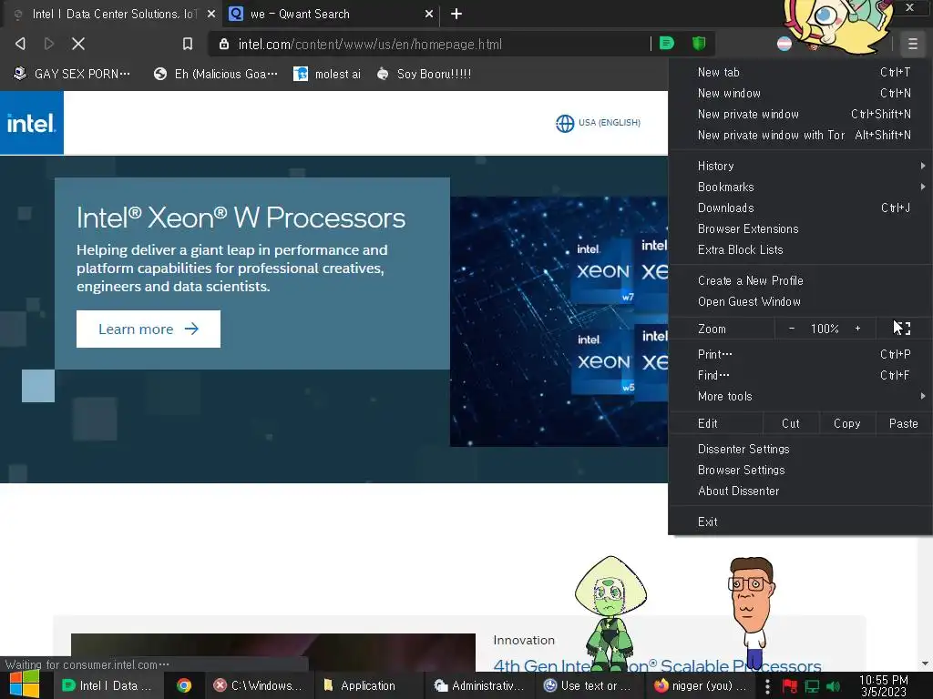Click the 10:55 PM taskbar clock
Viewport: 933px width, 699px height.
[884, 685]
